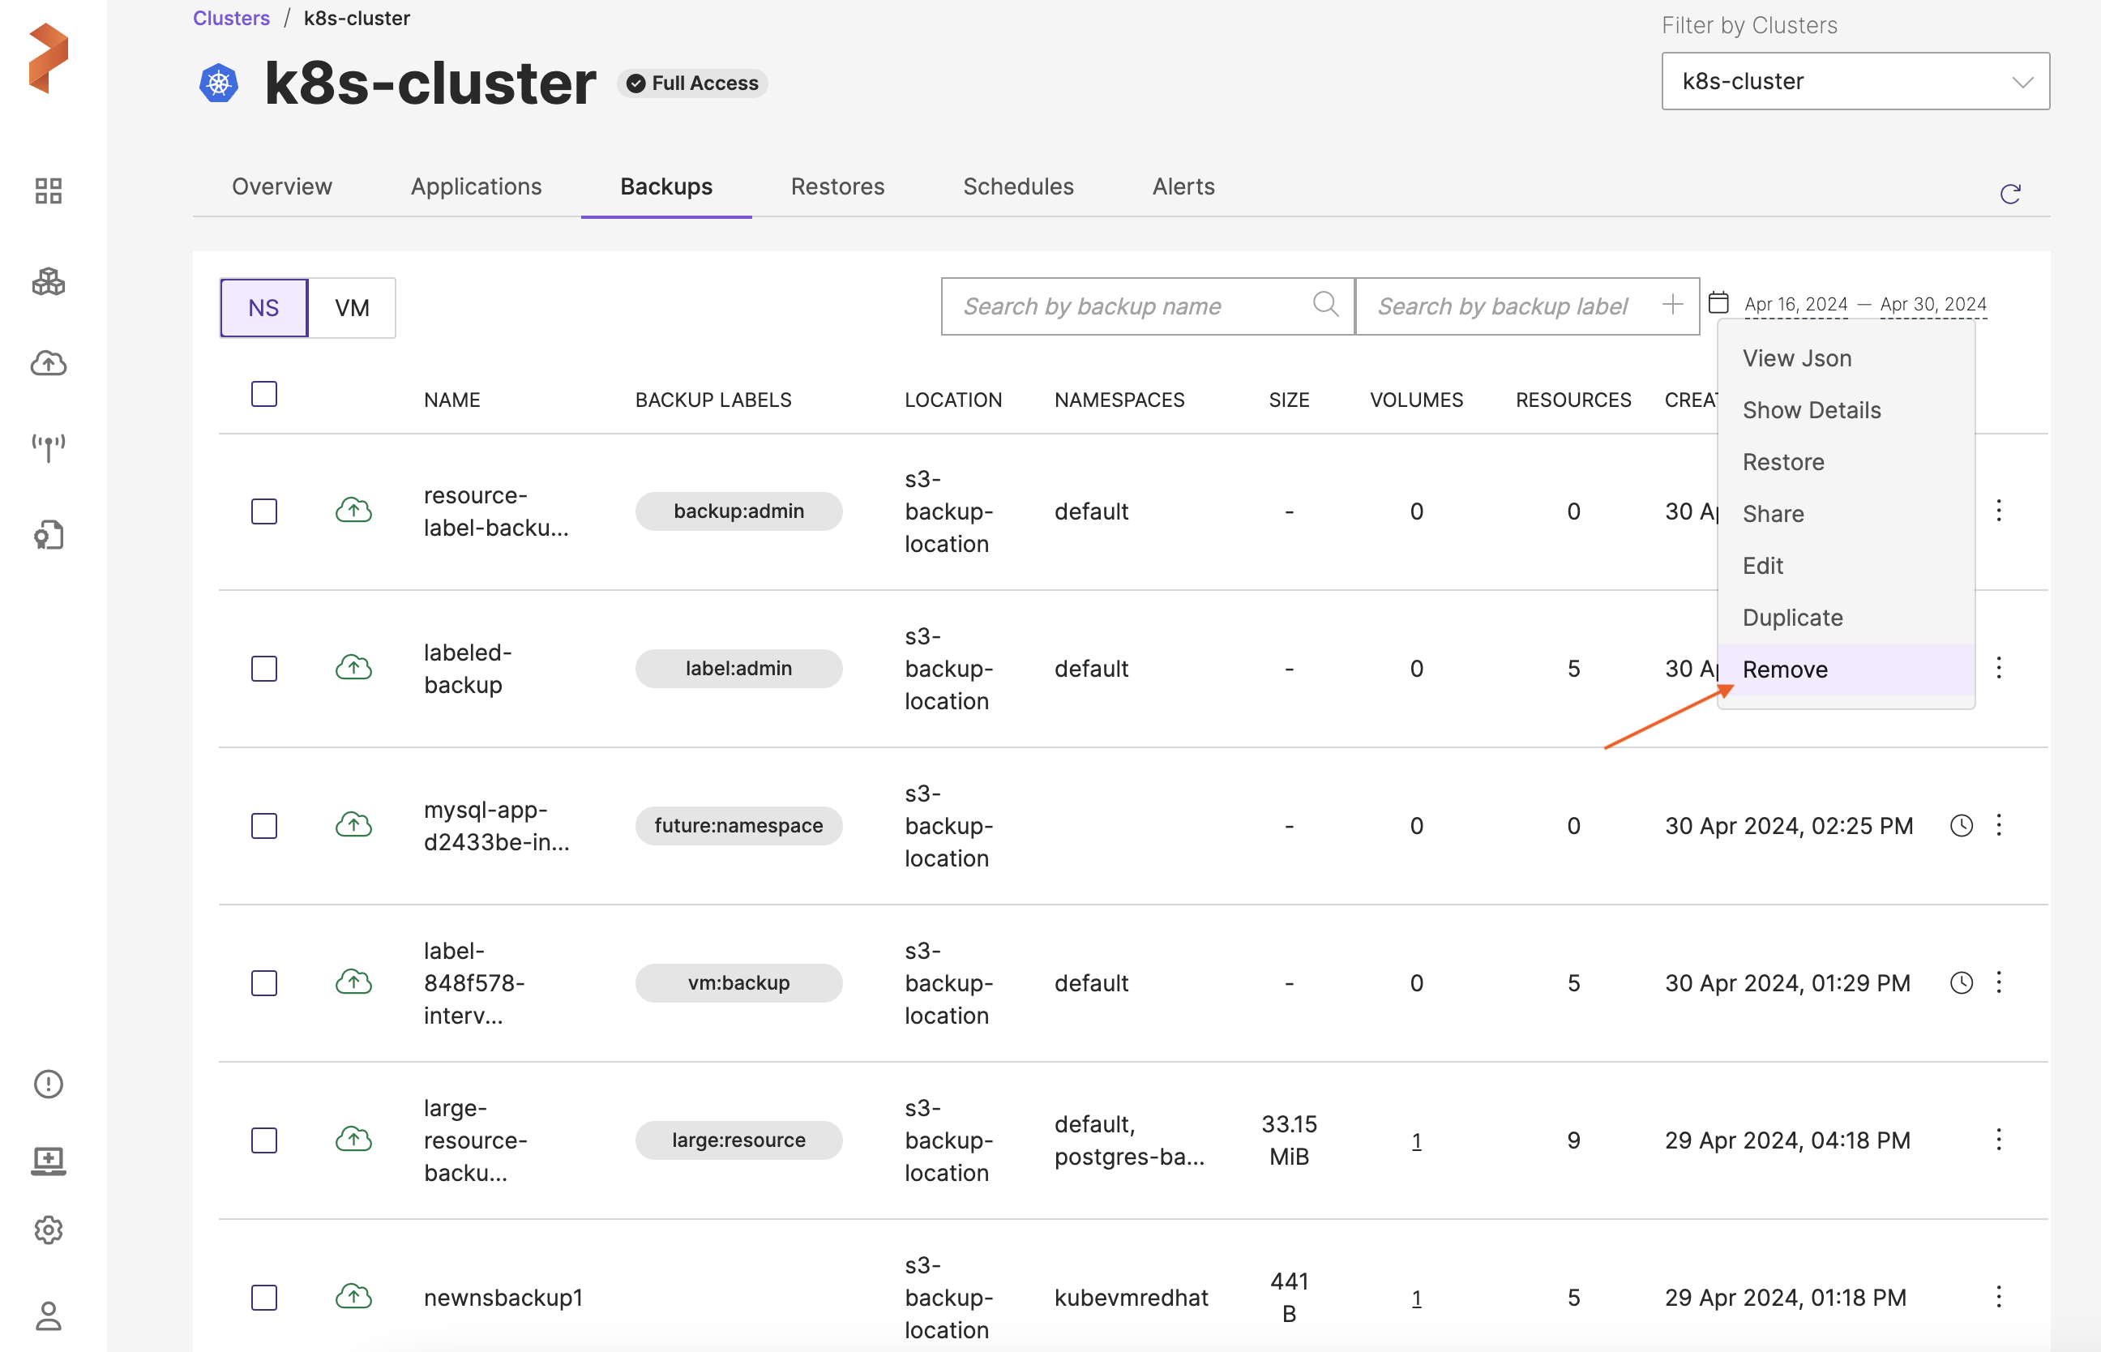This screenshot has height=1352, width=2101.
Task: Open the settings gear in sidebar
Action: pos(49,1229)
